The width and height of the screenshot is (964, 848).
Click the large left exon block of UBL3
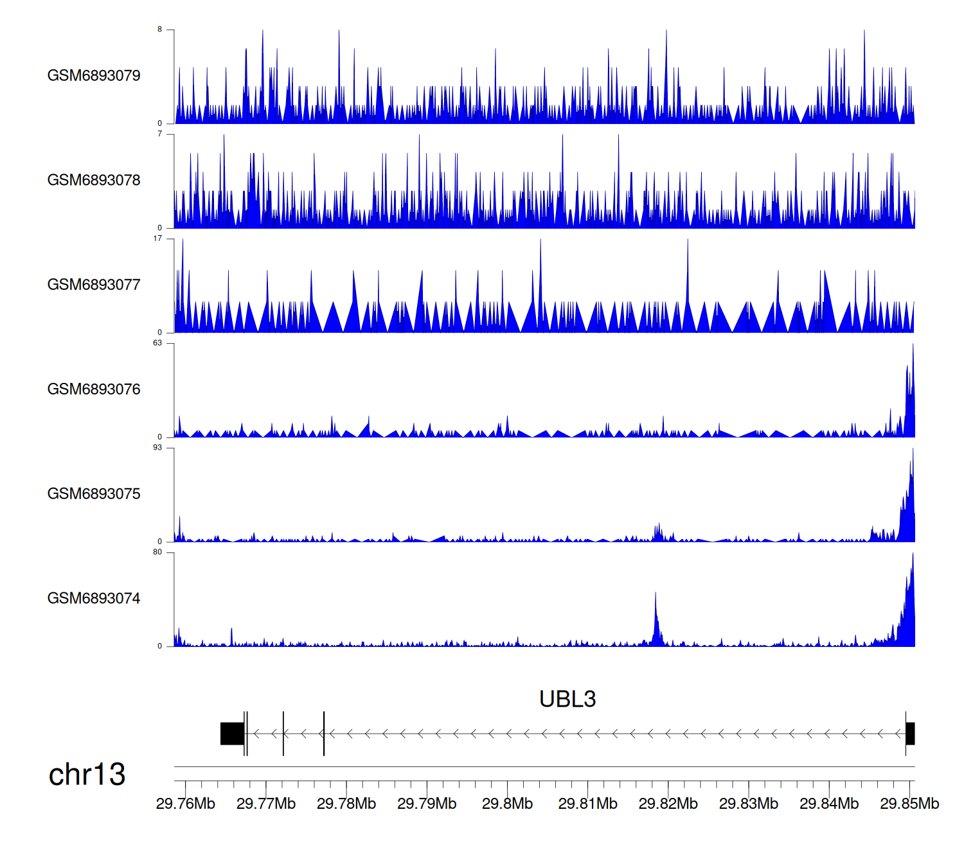(232, 734)
